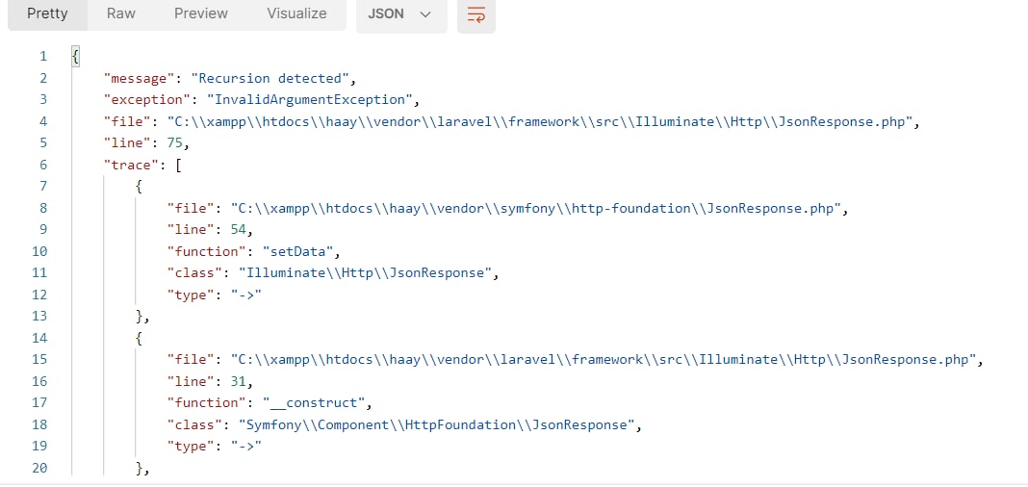Screen dimensions: 1028x487
Task: Click the line value 54
Action: coord(238,230)
